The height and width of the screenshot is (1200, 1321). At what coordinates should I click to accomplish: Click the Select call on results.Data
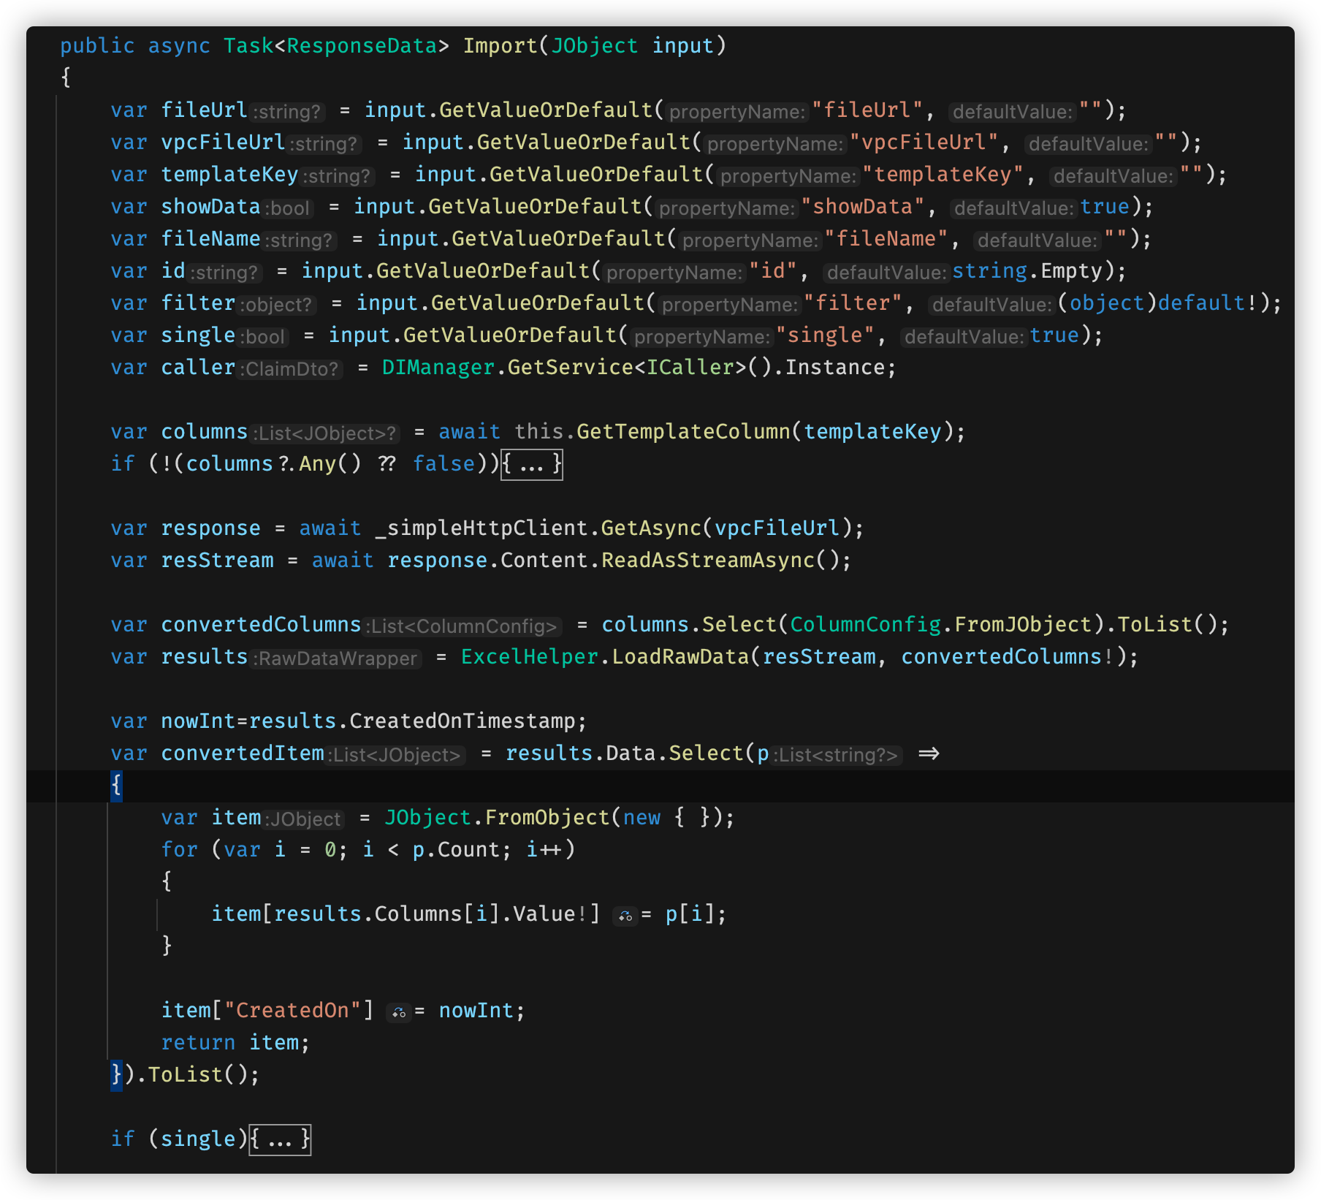coord(705,753)
